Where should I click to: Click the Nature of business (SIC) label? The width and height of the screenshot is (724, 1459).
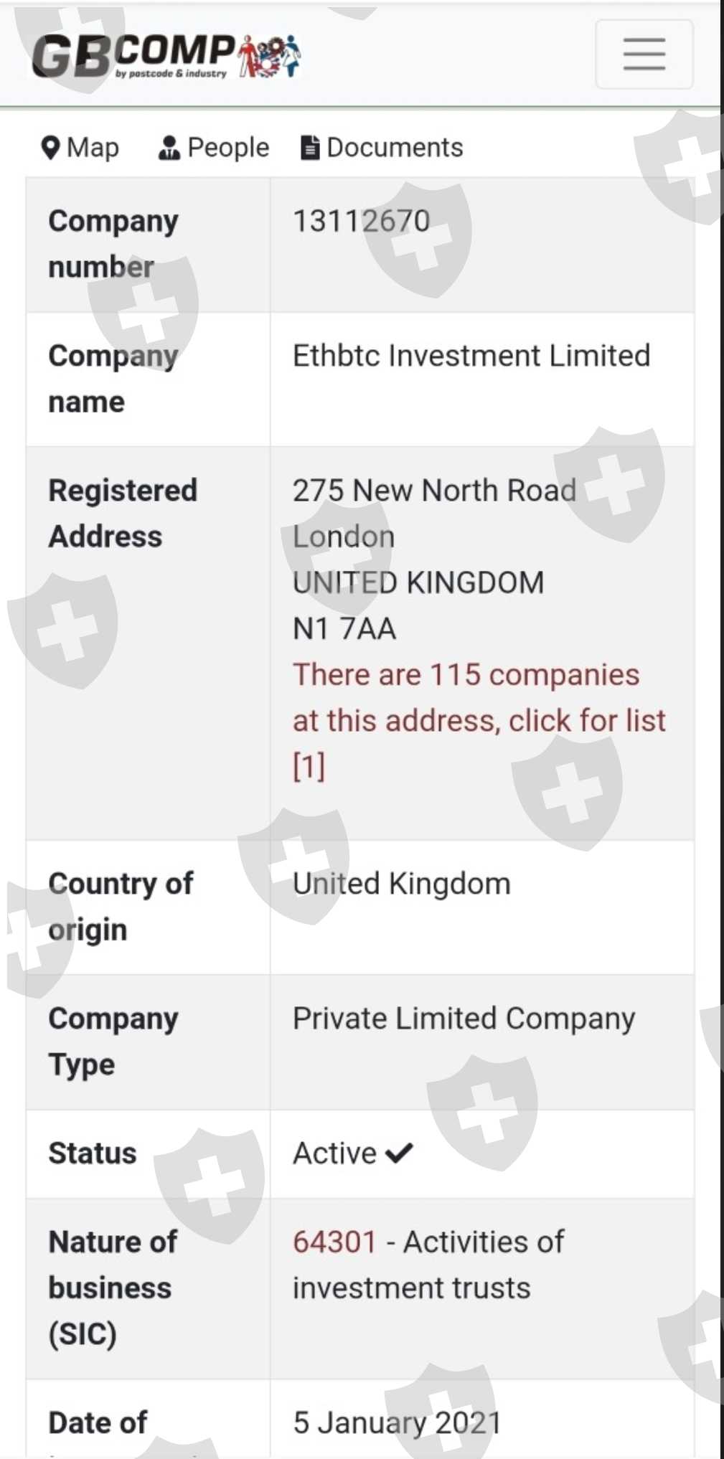click(x=113, y=1288)
